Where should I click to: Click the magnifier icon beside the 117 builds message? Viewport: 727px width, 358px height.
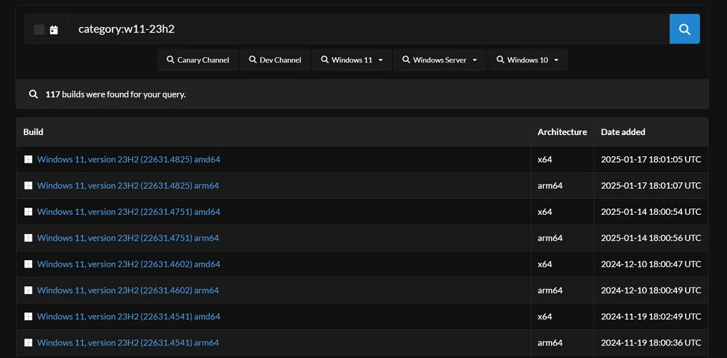(33, 94)
